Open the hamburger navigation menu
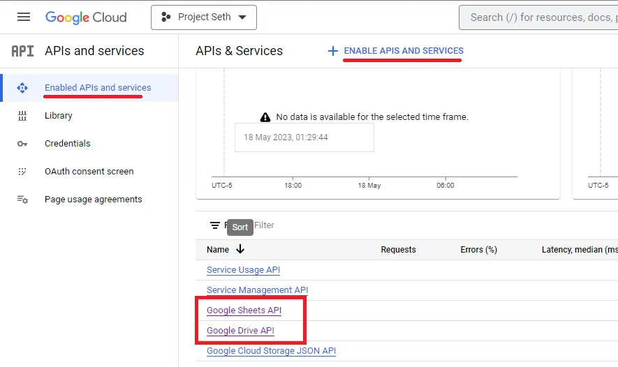The width and height of the screenshot is (618, 367). (24, 17)
